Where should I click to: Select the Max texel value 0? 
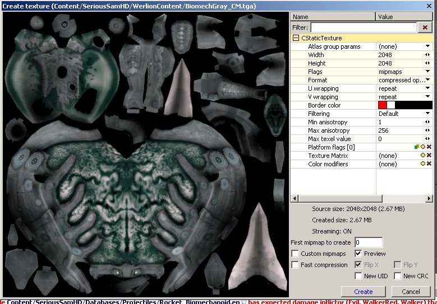point(380,138)
